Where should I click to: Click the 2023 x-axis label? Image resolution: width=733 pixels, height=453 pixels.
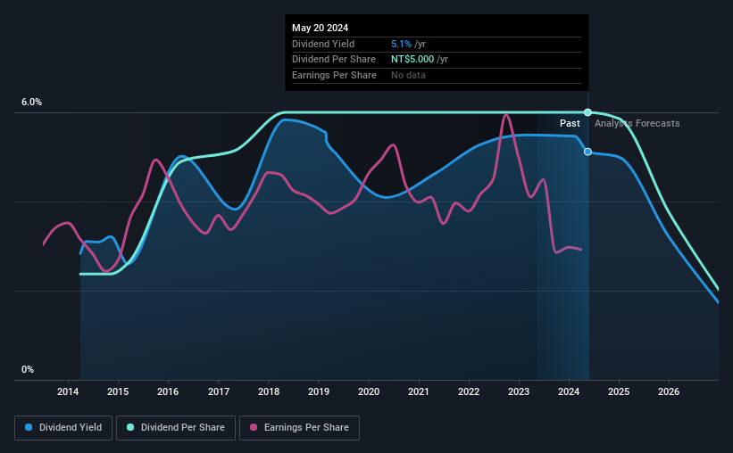519,391
